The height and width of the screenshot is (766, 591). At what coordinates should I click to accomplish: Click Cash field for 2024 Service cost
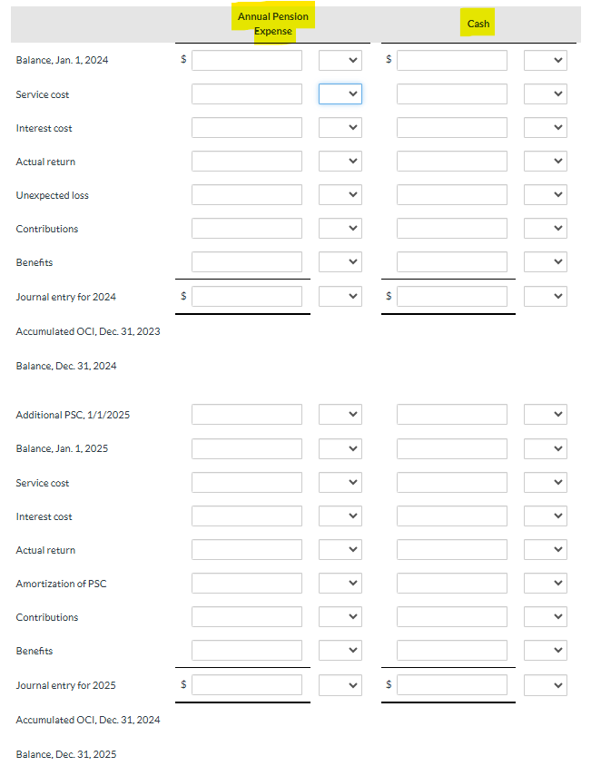tap(452, 93)
